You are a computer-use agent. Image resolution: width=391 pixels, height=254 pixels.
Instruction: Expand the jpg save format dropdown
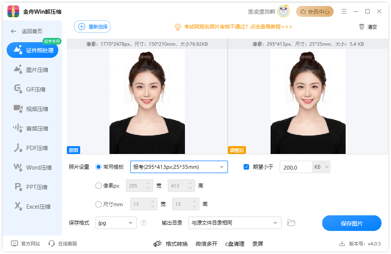(x=115, y=222)
